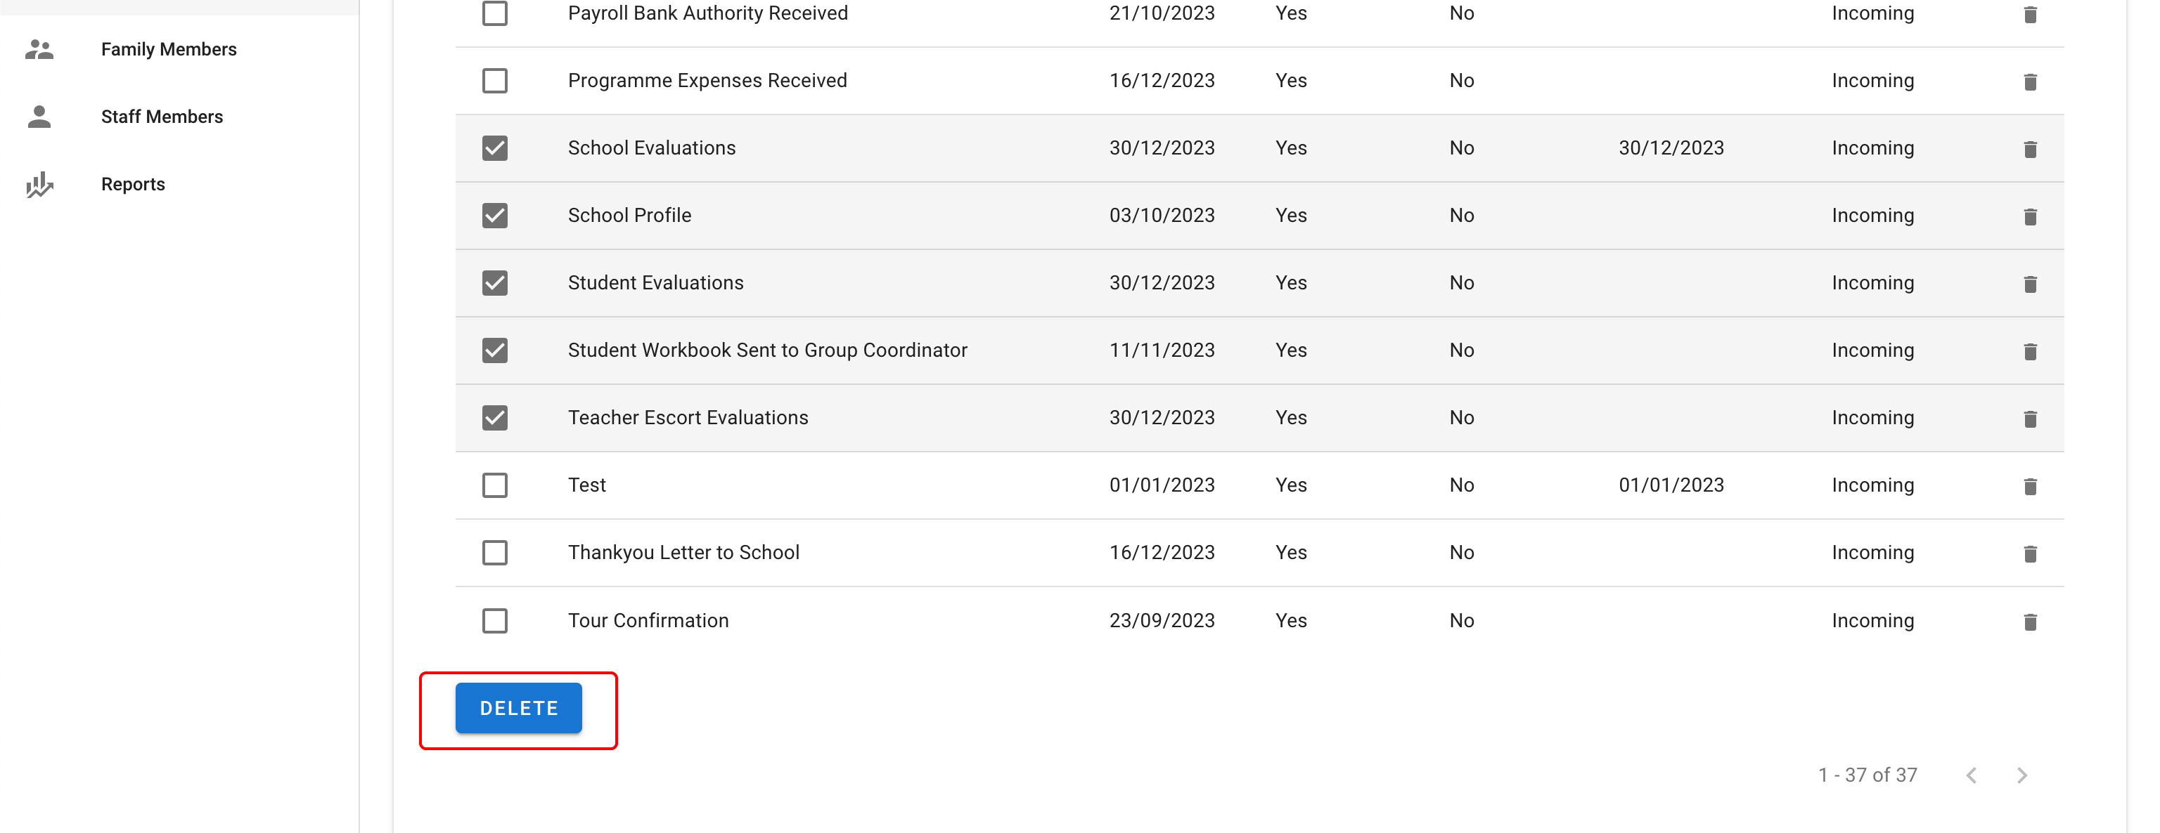Go to next page with right chevron
Viewport: 2160px width, 833px height.
tap(2021, 775)
